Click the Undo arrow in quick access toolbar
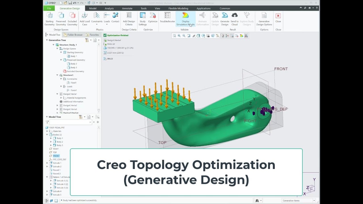This screenshot has height=204, width=363. tap(75, 3)
